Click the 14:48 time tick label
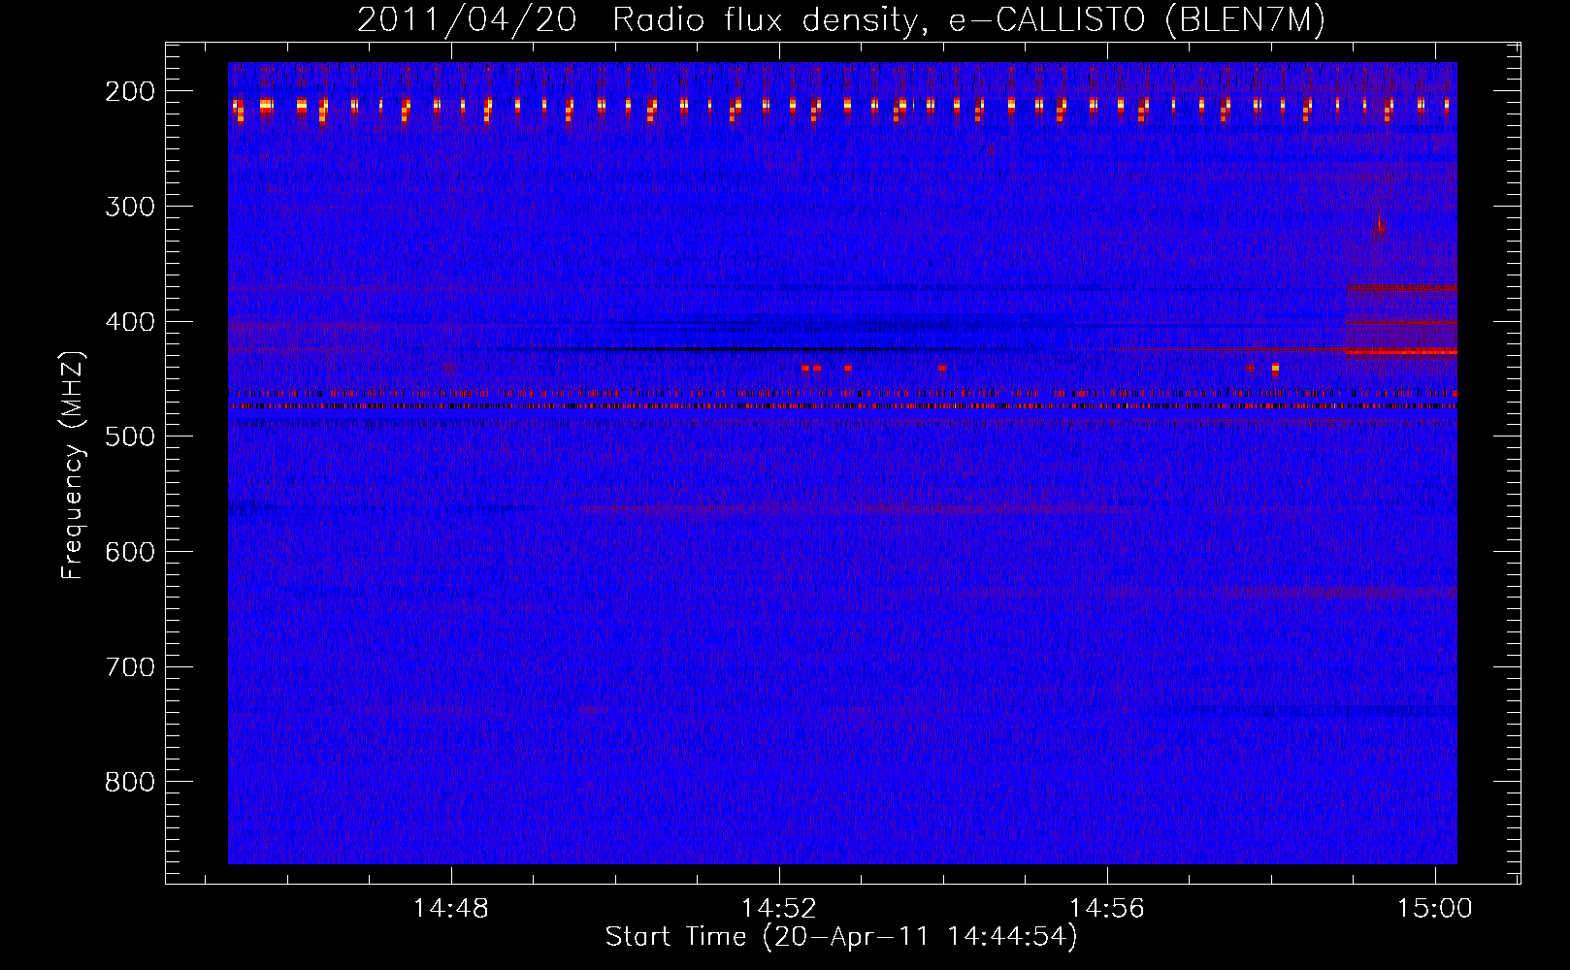Viewport: 1570px width, 970px height. [x=451, y=909]
